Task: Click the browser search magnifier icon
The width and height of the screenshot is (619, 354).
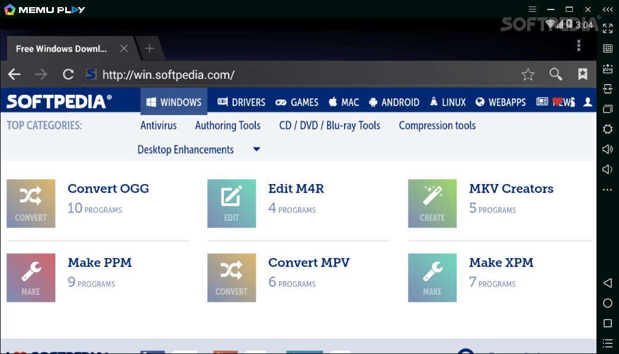Action: (556, 74)
